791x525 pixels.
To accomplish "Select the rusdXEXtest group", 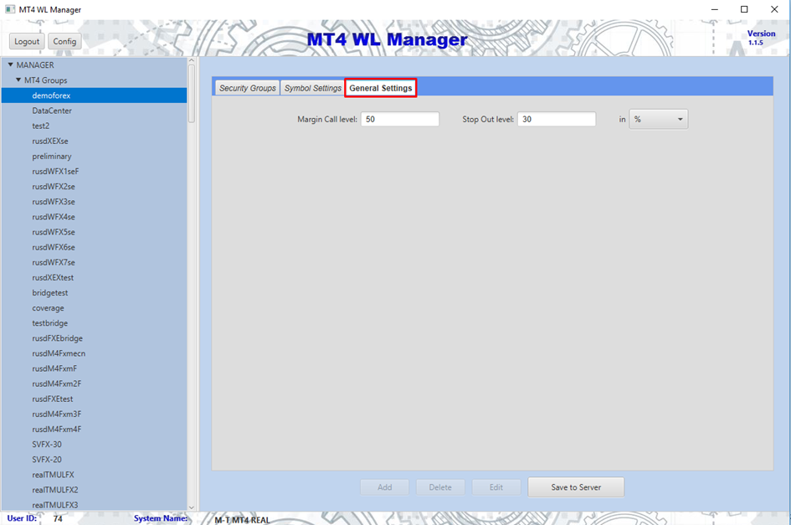I will click(94, 277).
